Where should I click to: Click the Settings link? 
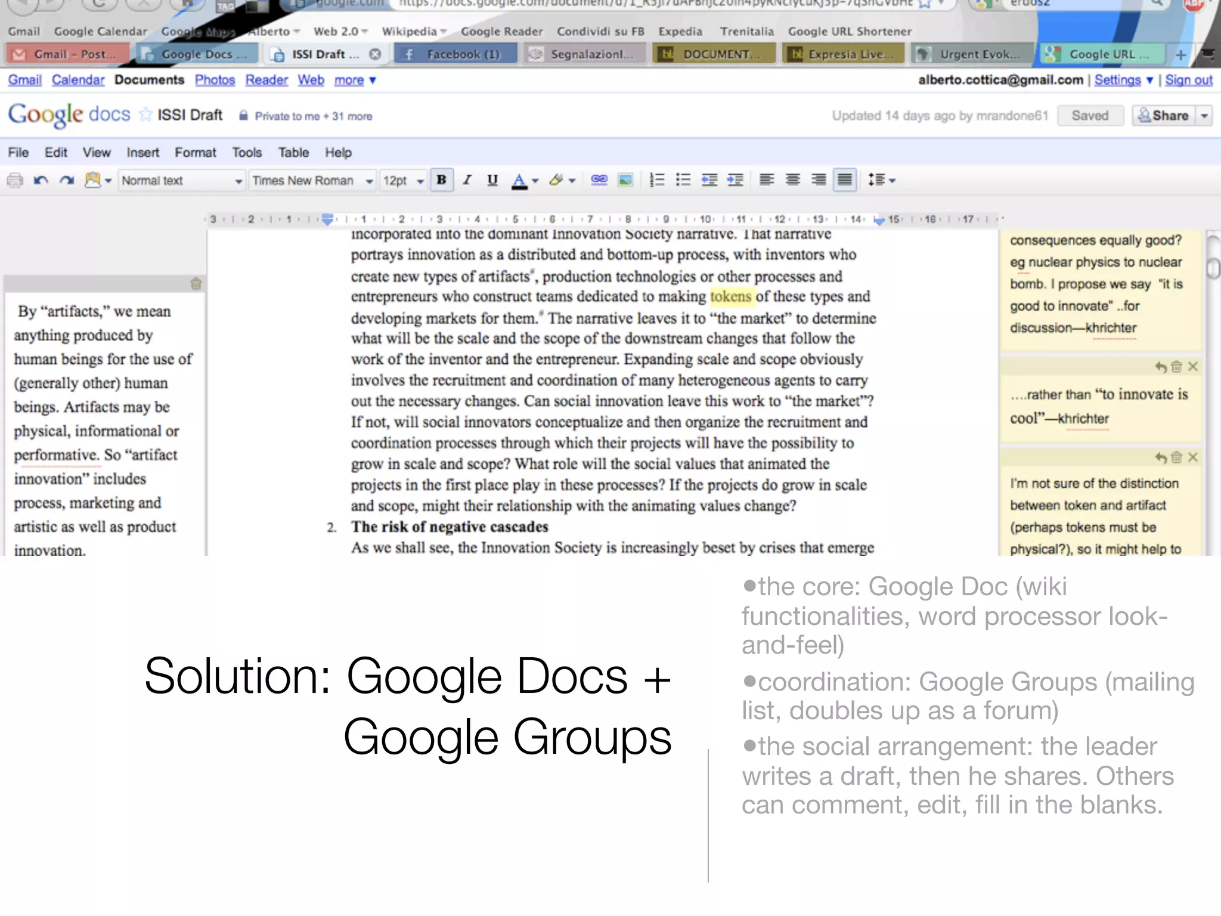tap(1117, 80)
